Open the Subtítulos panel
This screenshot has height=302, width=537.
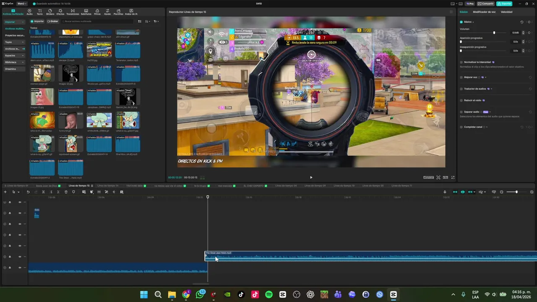pos(86,11)
